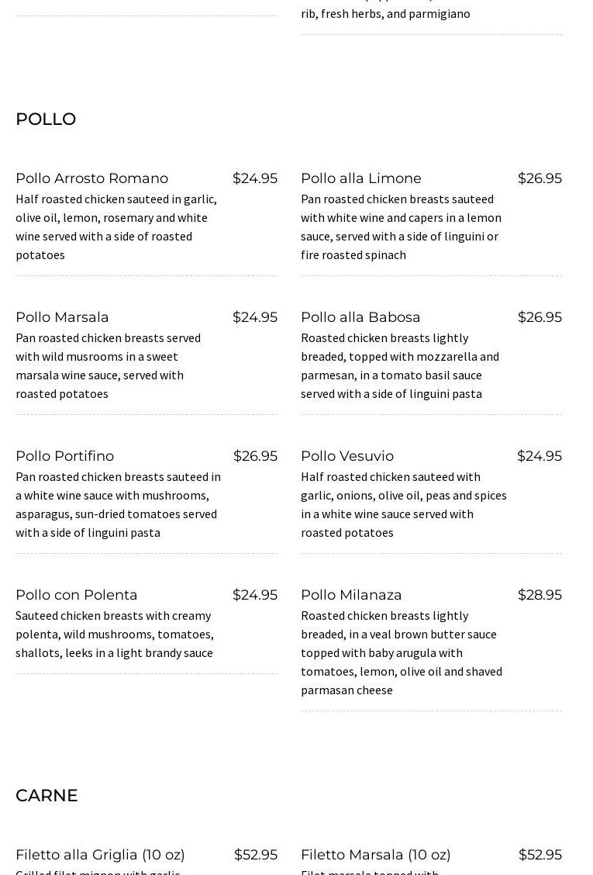The width and height of the screenshot is (593, 875).
Task: Open the Pollo Portifino menu item
Action: 64,456
